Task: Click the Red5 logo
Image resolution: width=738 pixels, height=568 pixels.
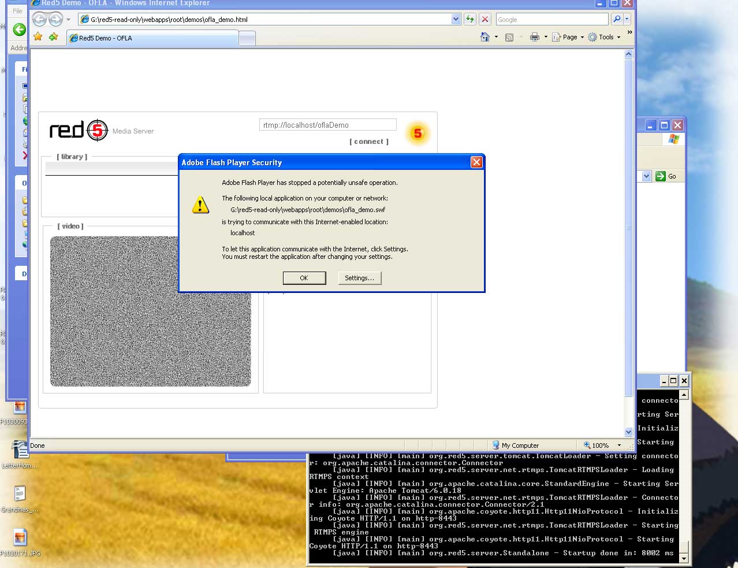Action: click(x=79, y=131)
